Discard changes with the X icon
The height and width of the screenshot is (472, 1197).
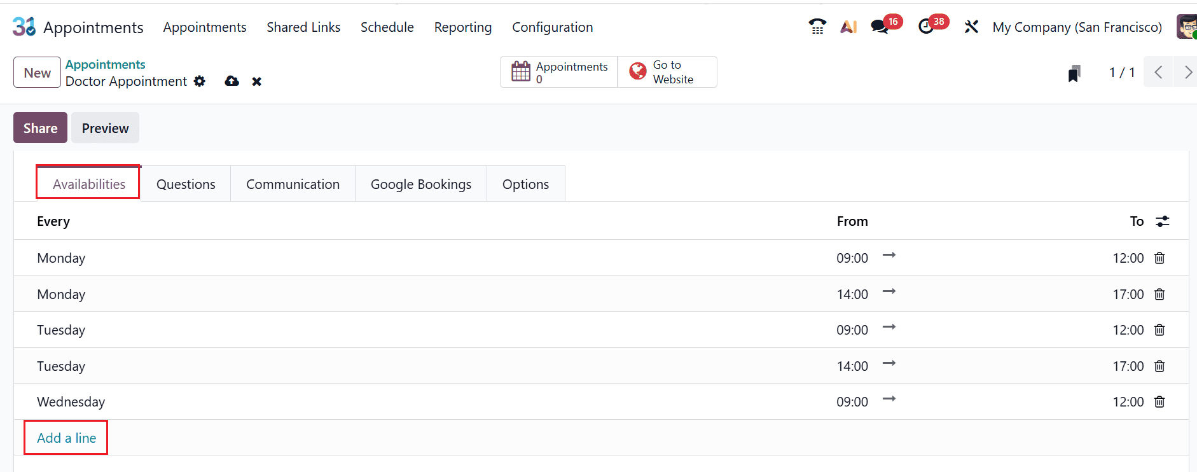pos(257,81)
